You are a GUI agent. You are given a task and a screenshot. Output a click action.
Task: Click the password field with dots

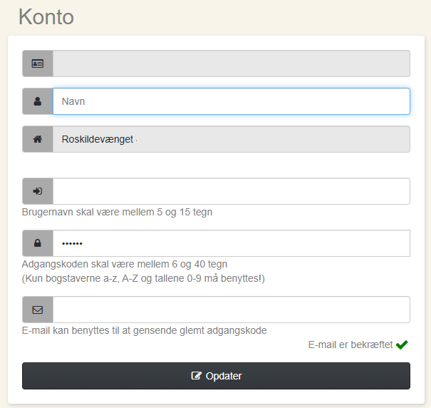point(231,243)
